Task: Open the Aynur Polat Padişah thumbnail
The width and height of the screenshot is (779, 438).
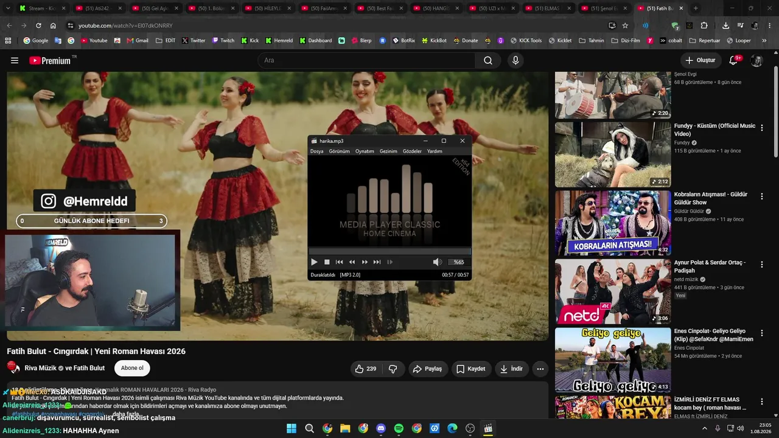Action: click(x=613, y=291)
